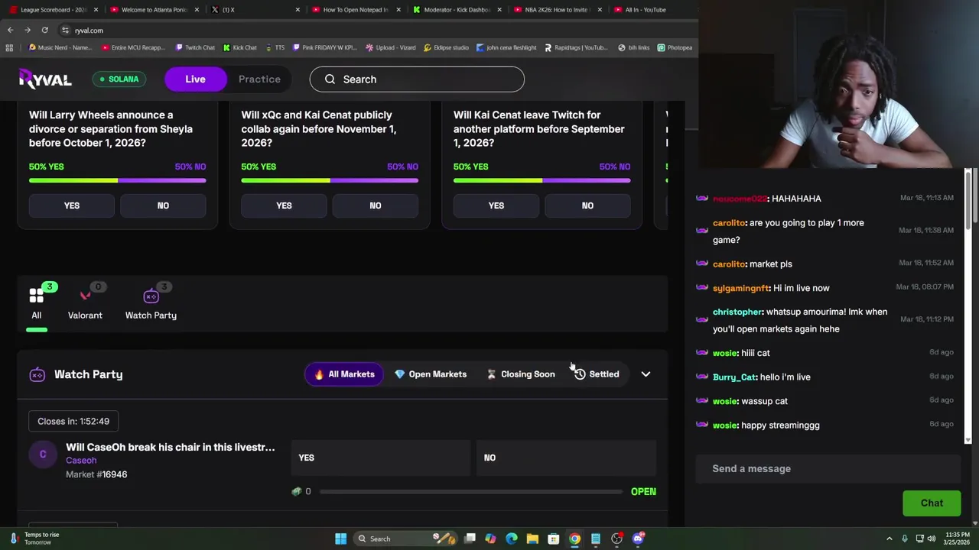Screen dimensions: 979x550
Task: Filter by Open Markets
Action: pyautogui.click(x=430, y=374)
